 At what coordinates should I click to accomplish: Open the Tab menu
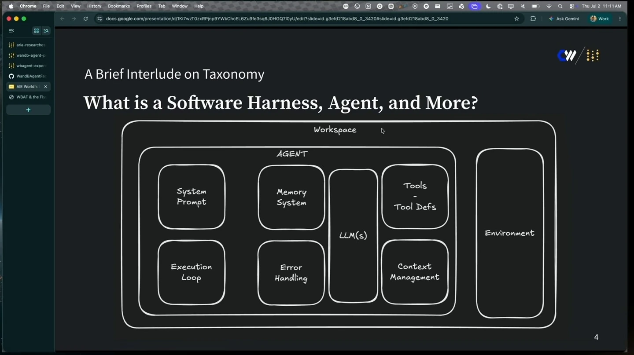pyautogui.click(x=162, y=6)
